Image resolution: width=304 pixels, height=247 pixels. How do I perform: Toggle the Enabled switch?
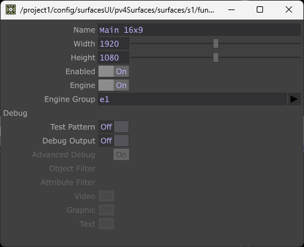click(x=114, y=71)
